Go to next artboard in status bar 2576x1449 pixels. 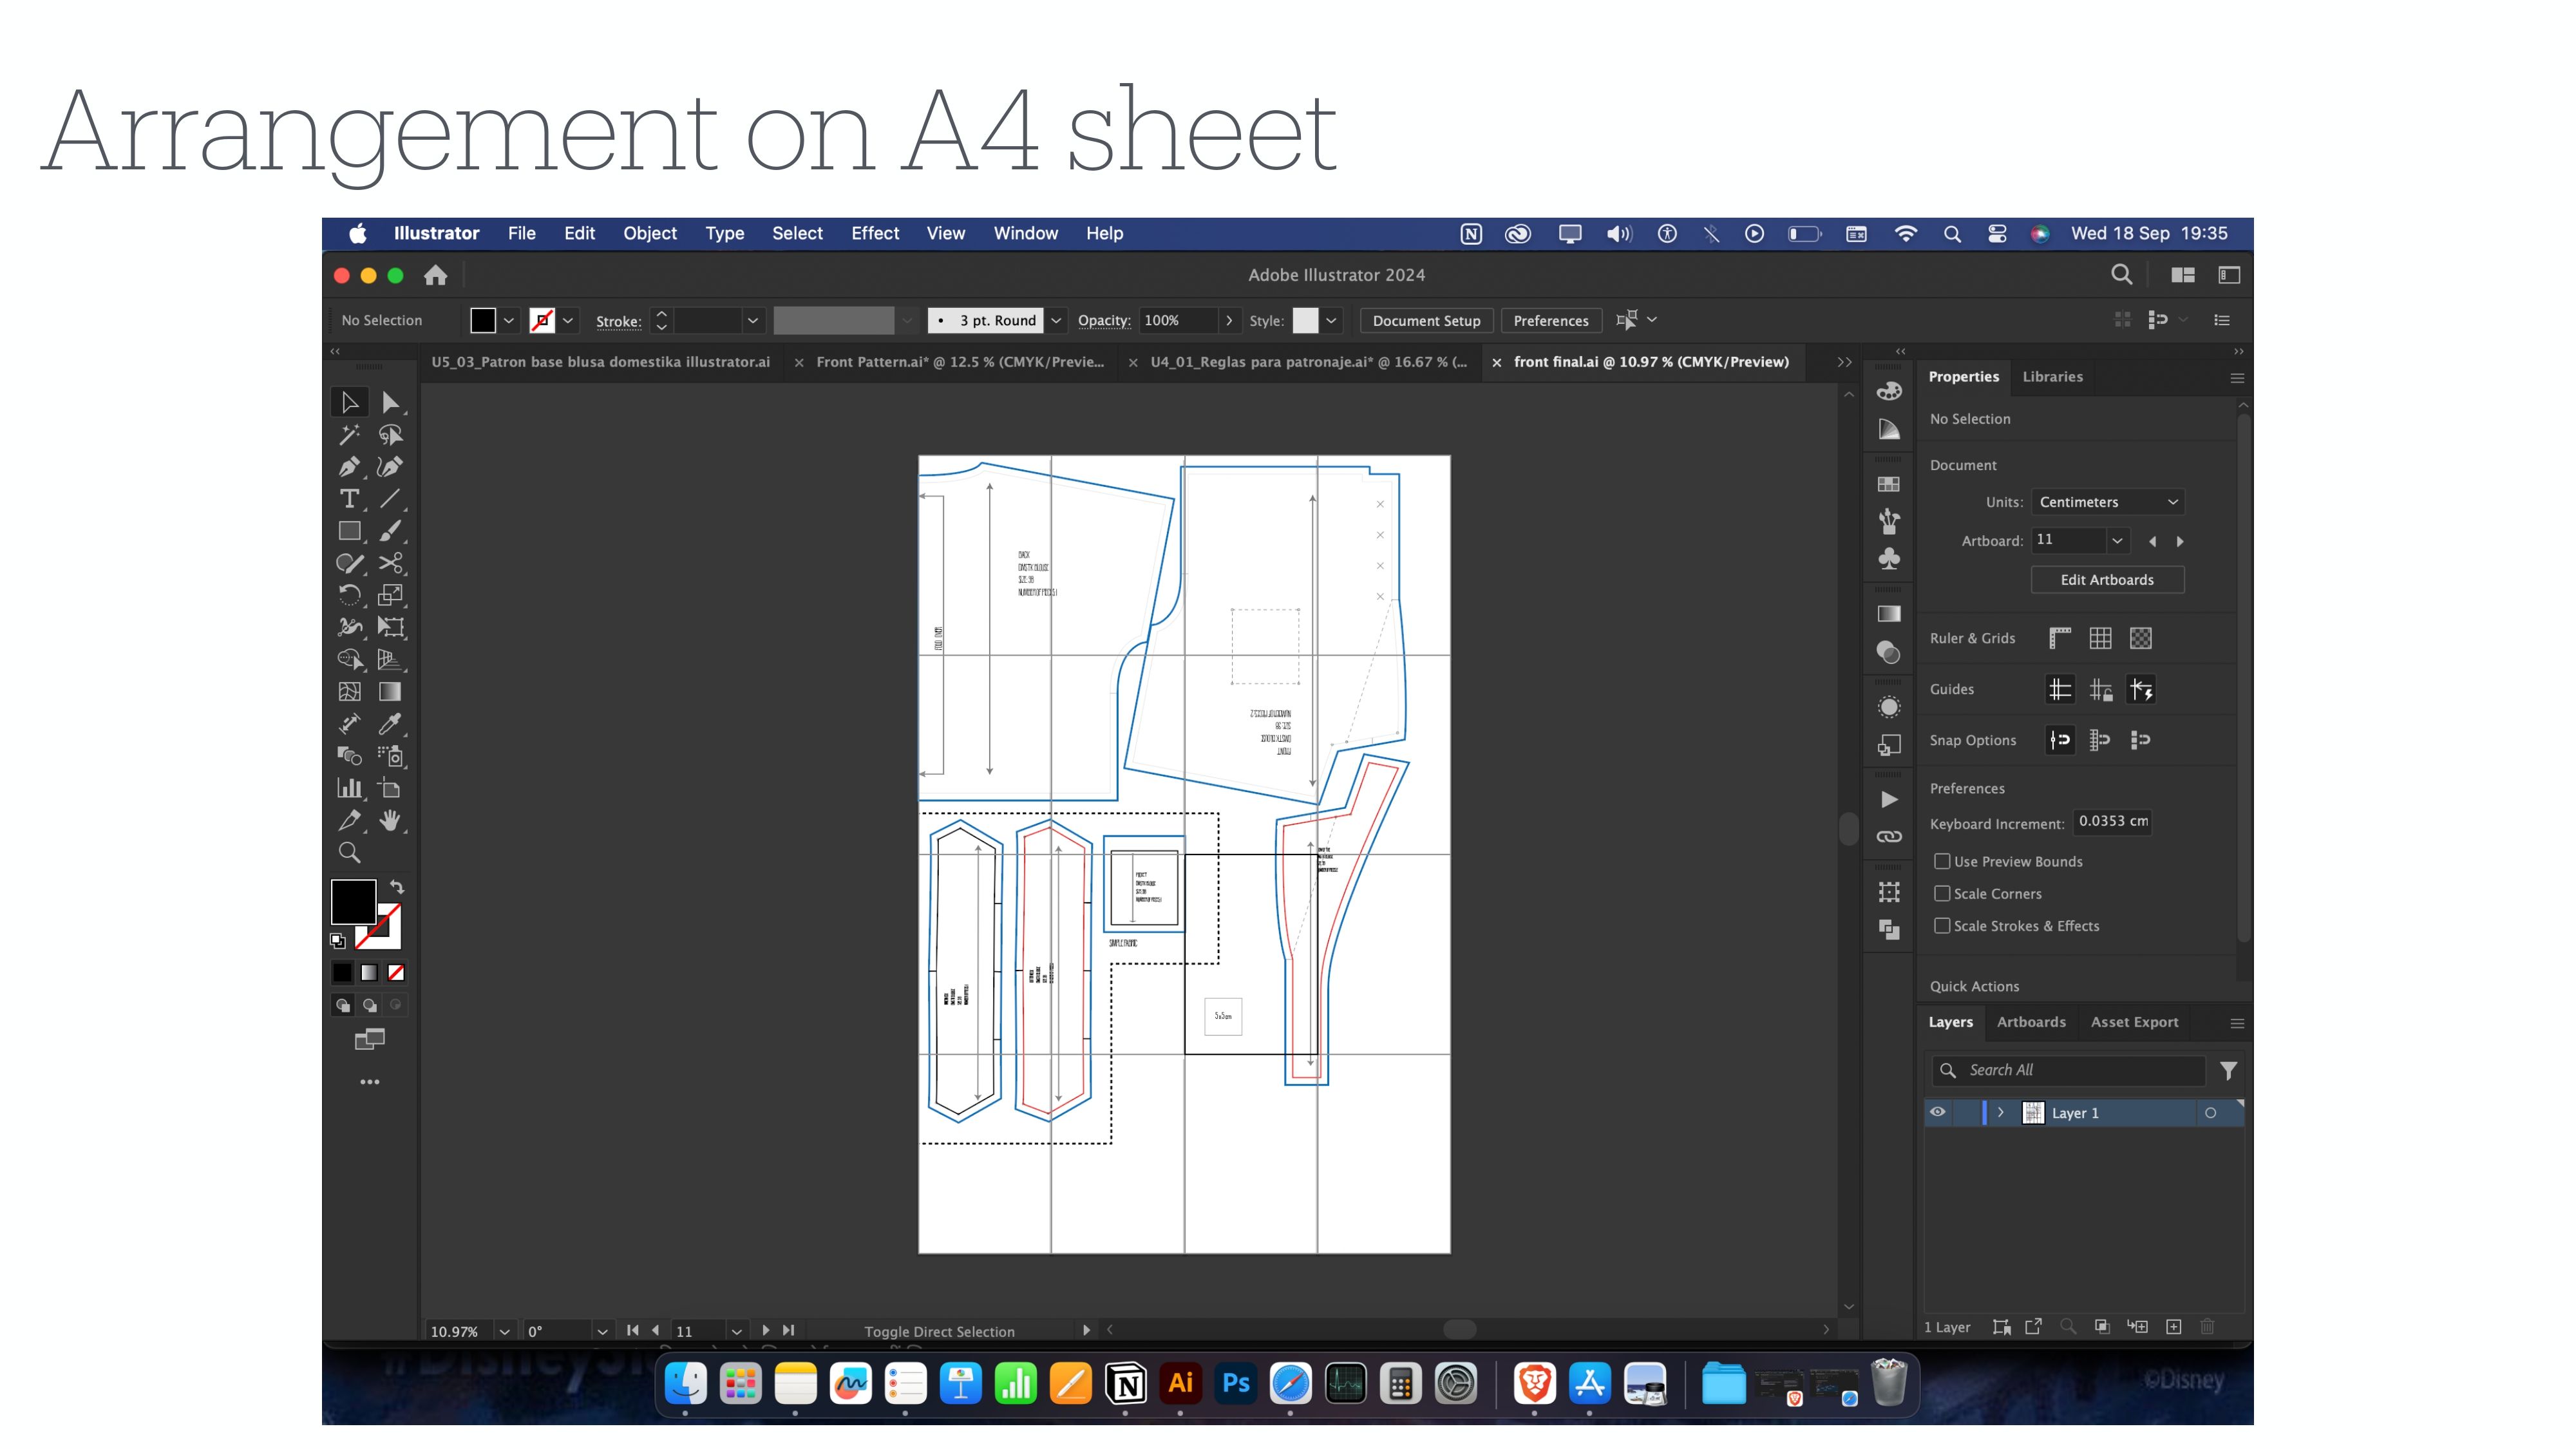tap(765, 1331)
